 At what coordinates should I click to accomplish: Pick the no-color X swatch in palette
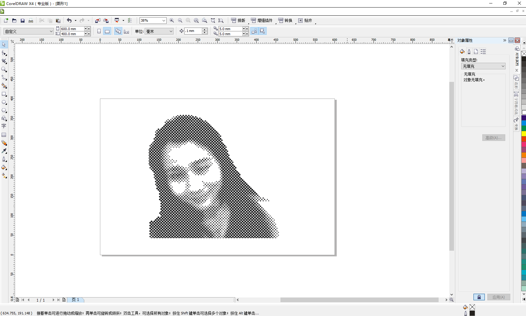click(x=524, y=54)
